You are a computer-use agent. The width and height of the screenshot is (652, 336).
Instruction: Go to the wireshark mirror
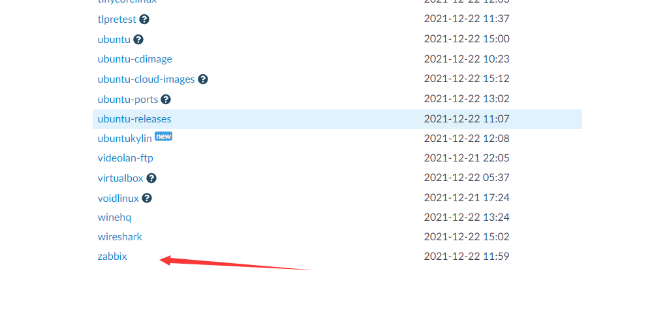click(119, 237)
